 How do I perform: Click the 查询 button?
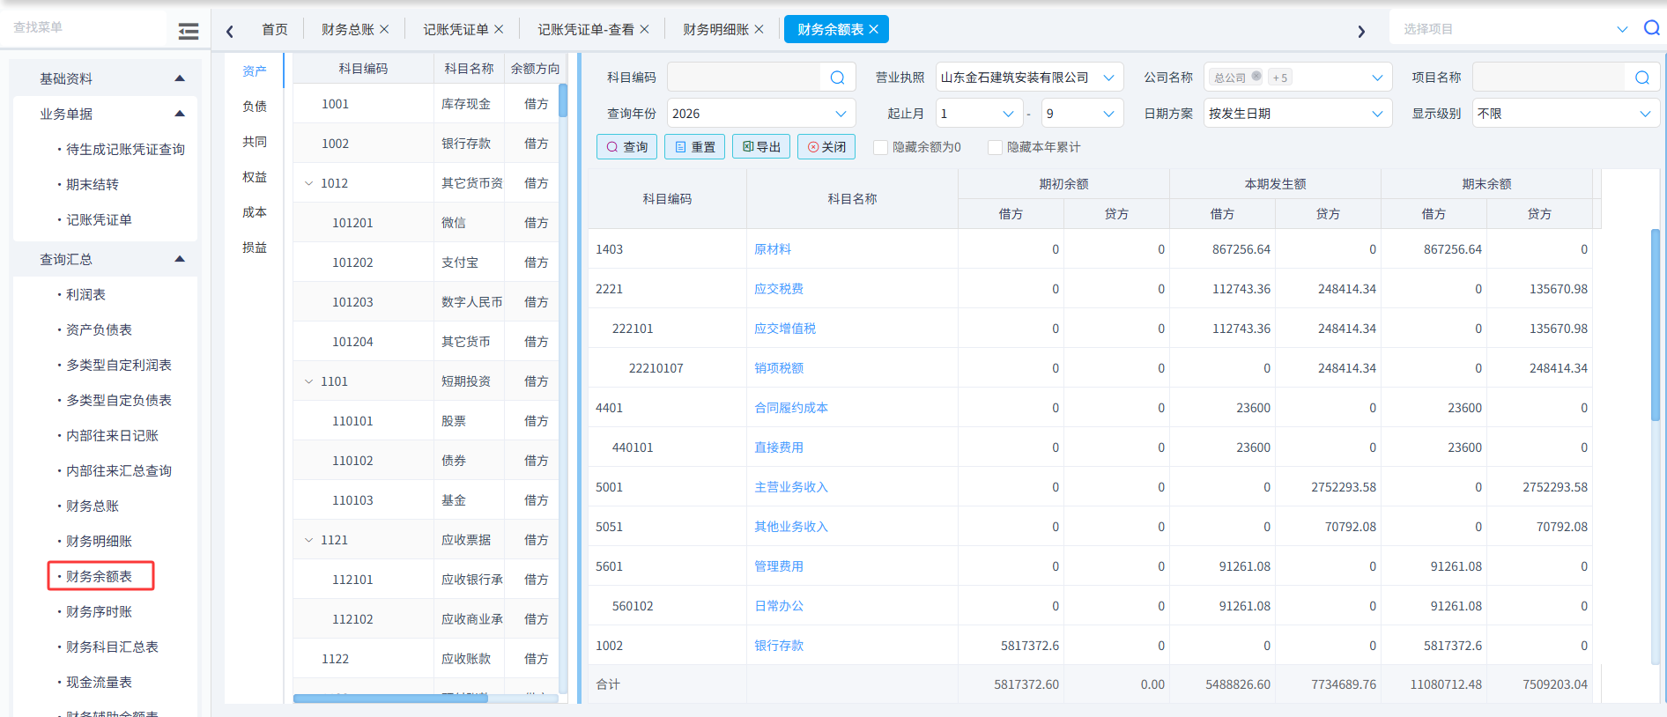626,147
